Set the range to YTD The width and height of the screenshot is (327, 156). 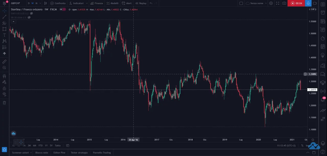(40, 146)
